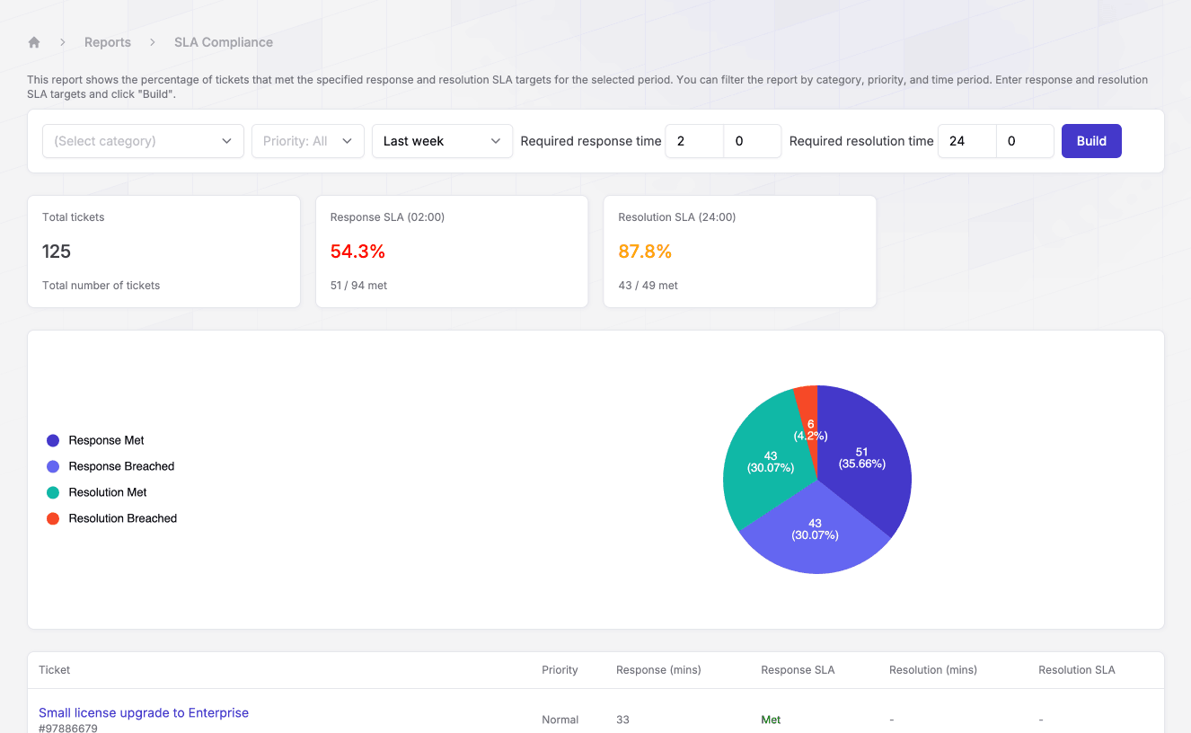Click the chevron on the Last week selector
Screen dimensions: 1191x733
(x=495, y=141)
